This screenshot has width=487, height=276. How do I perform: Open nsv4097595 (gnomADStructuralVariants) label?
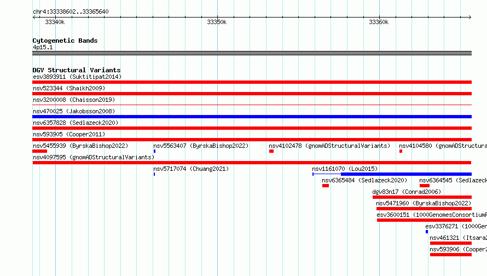(x=94, y=157)
